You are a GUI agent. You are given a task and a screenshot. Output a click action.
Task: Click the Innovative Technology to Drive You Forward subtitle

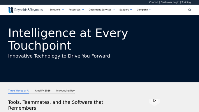[59, 56]
